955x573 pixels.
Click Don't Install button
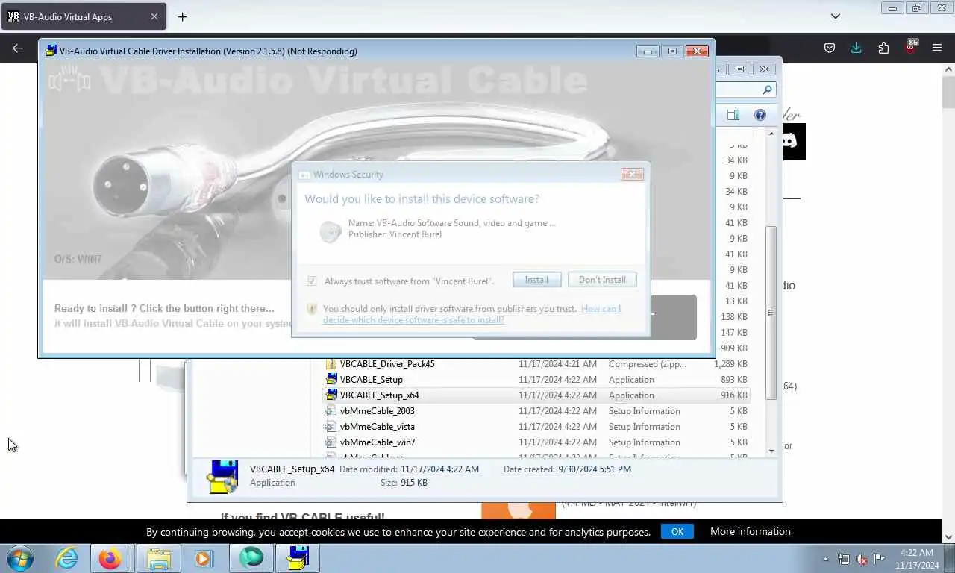(602, 280)
